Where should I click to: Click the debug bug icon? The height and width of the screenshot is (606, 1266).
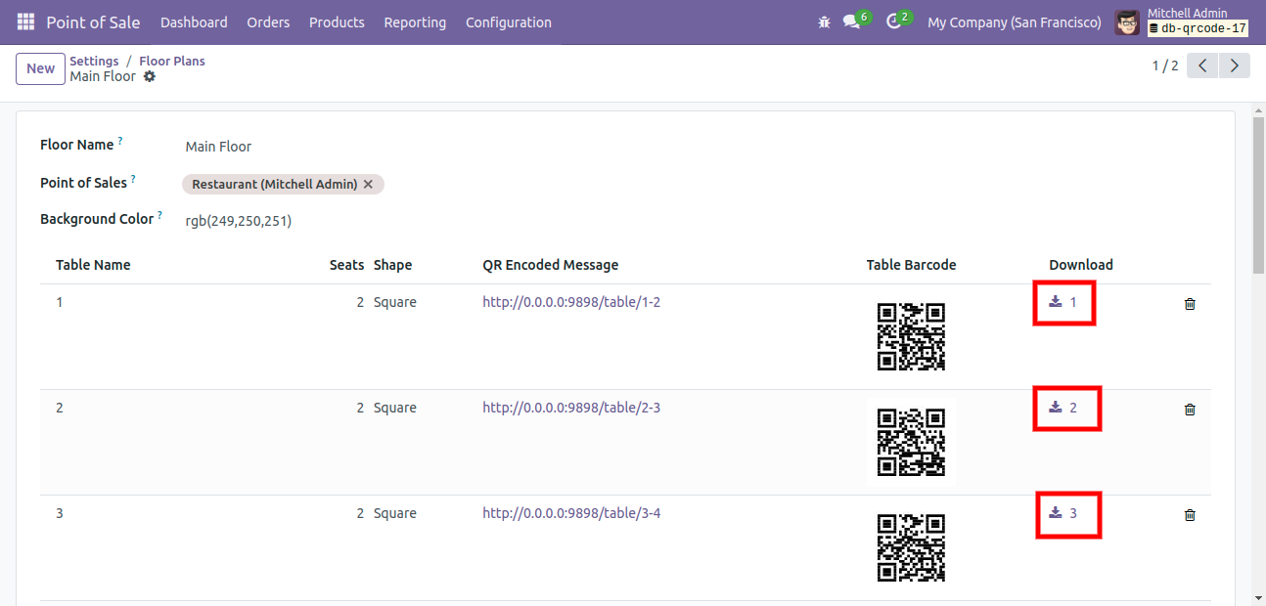click(x=824, y=22)
